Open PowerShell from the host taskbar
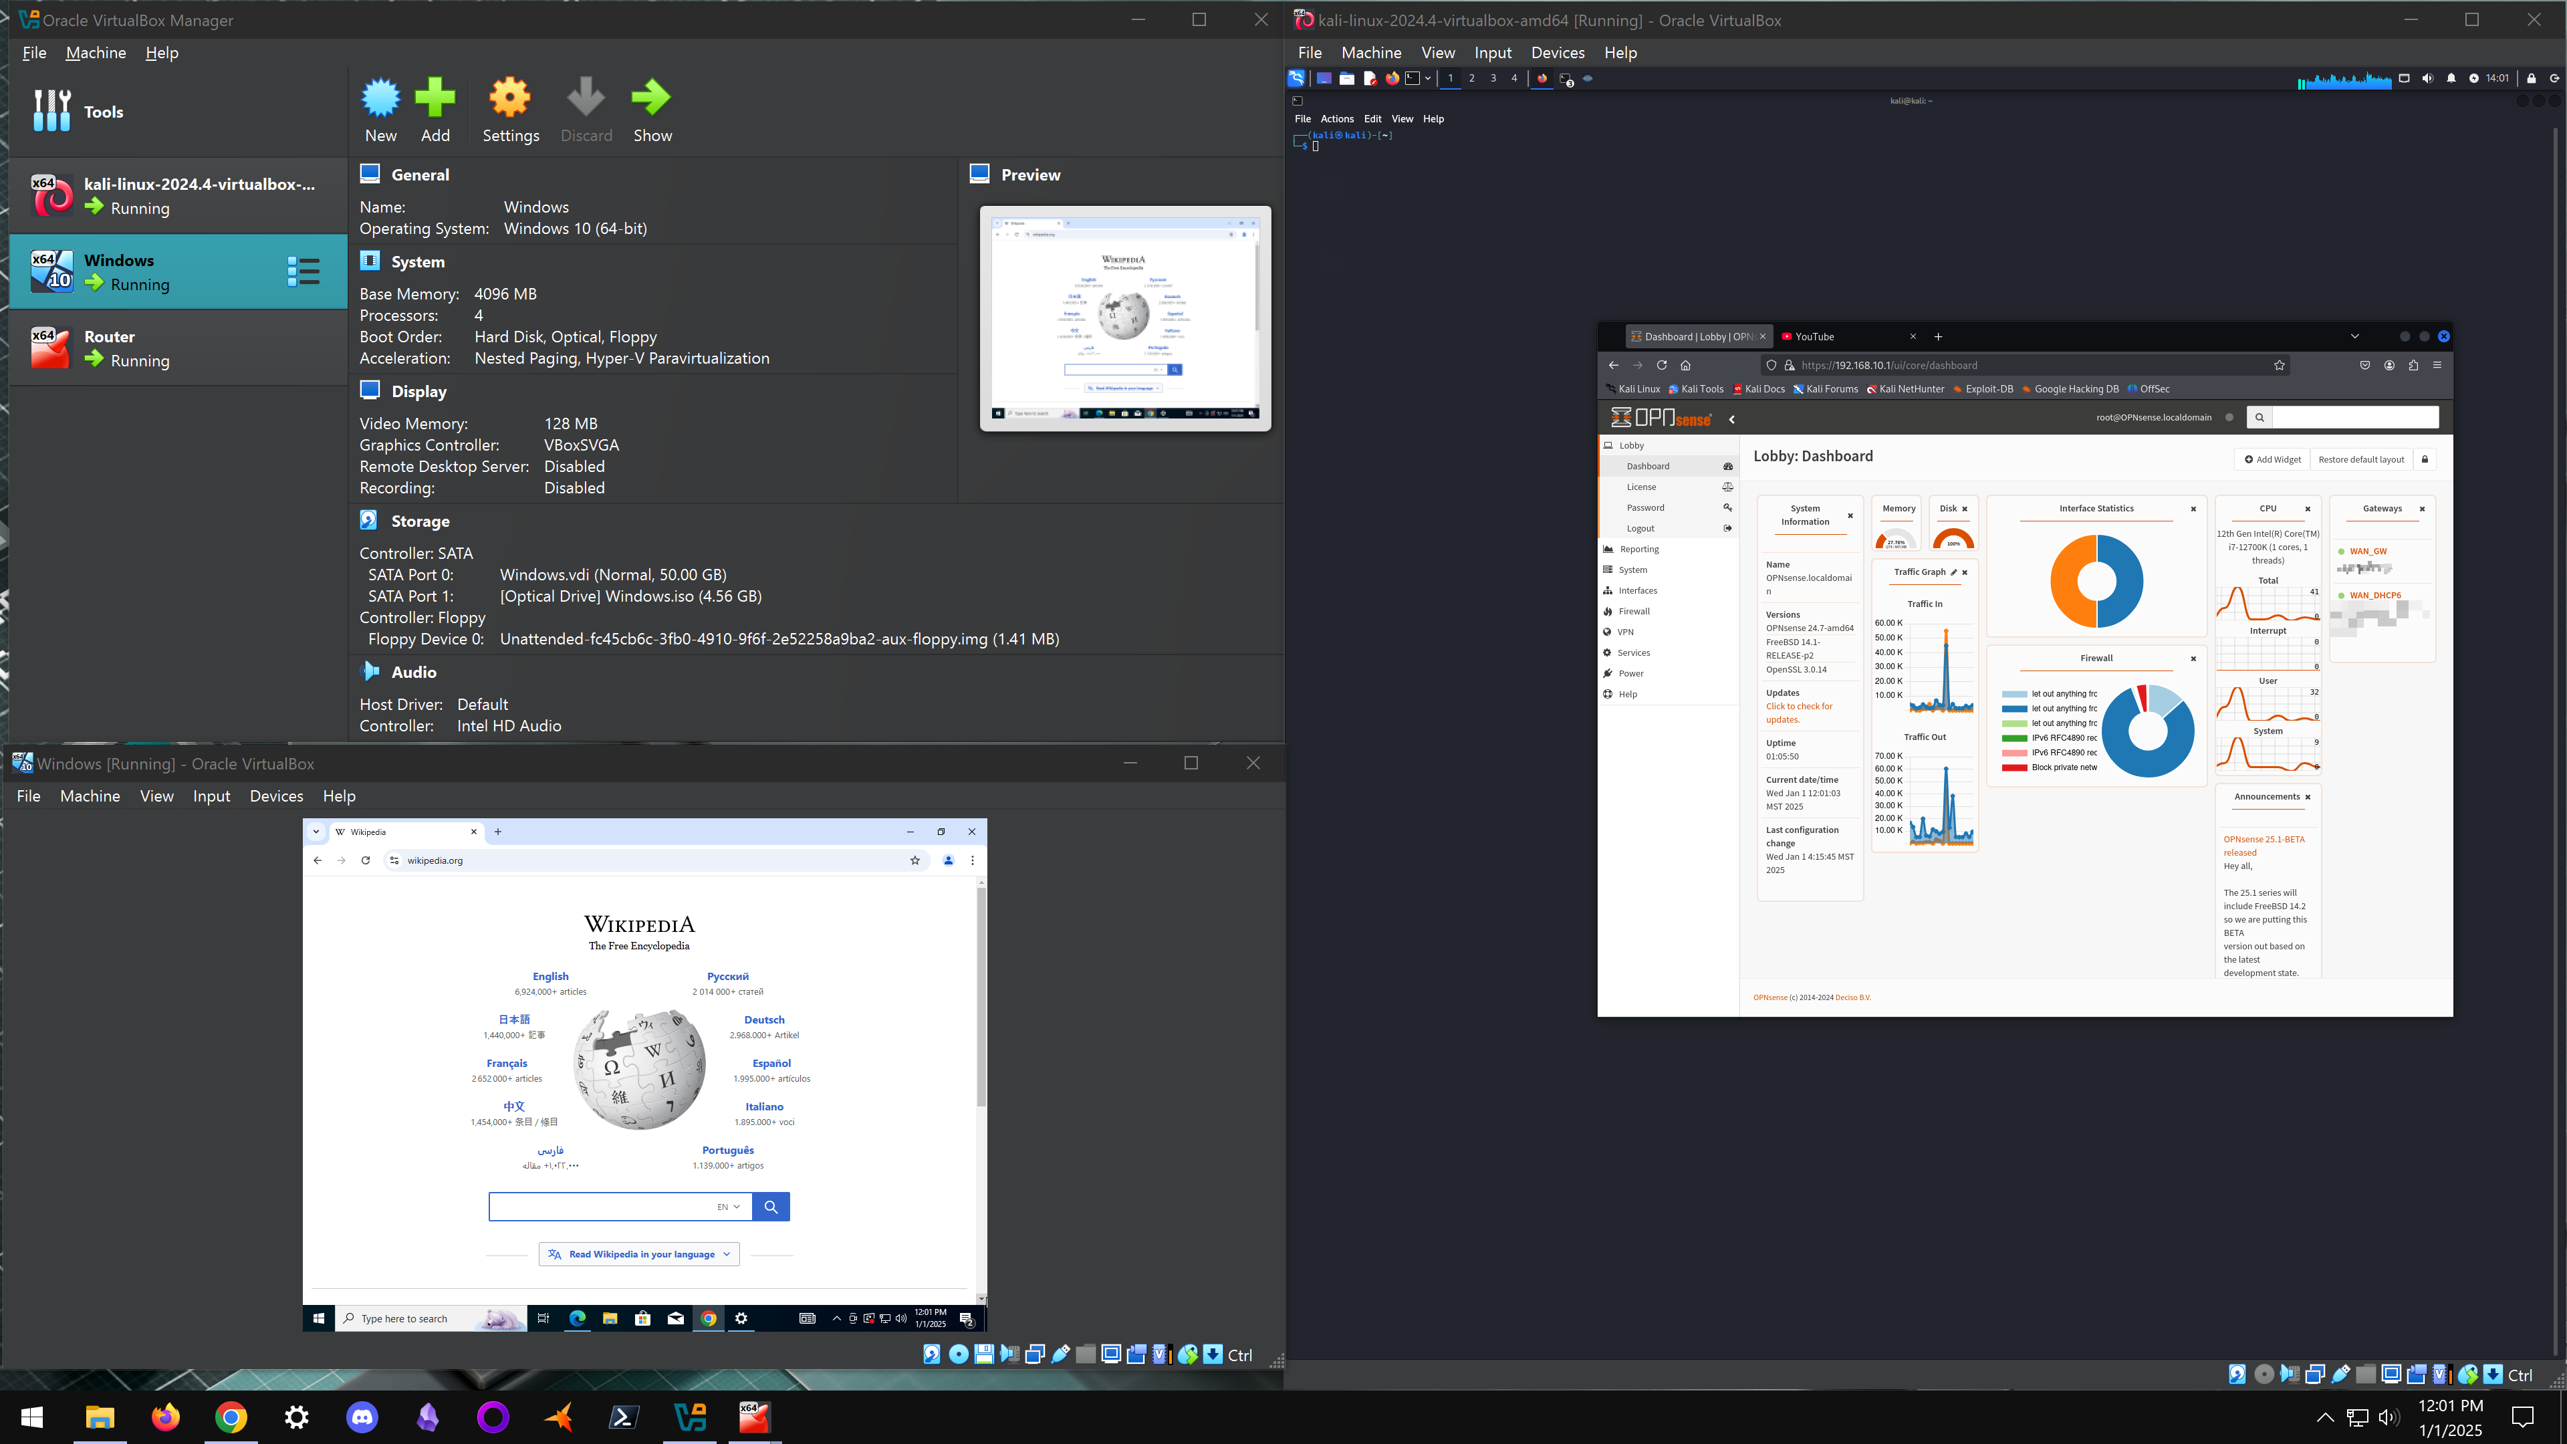The height and width of the screenshot is (1444, 2567). [x=624, y=1416]
